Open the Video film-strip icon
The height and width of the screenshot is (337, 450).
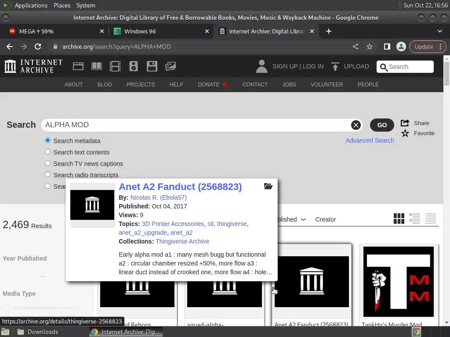(115, 67)
